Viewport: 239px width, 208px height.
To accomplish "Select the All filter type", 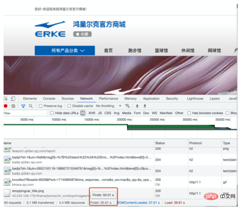I will click(x=83, y=113).
